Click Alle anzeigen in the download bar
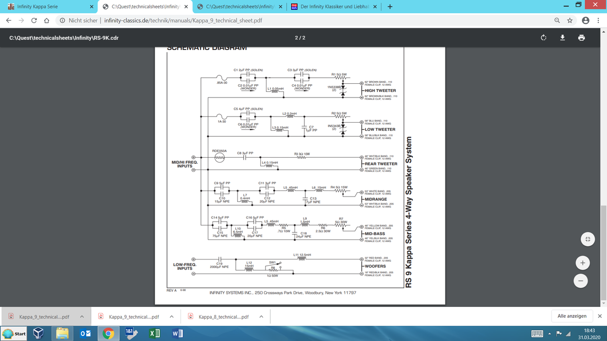 point(571,316)
